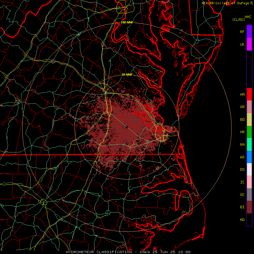The height and width of the screenshot is (254, 254).
Task: Click the HHC product code label
Action: [x=248, y=17]
